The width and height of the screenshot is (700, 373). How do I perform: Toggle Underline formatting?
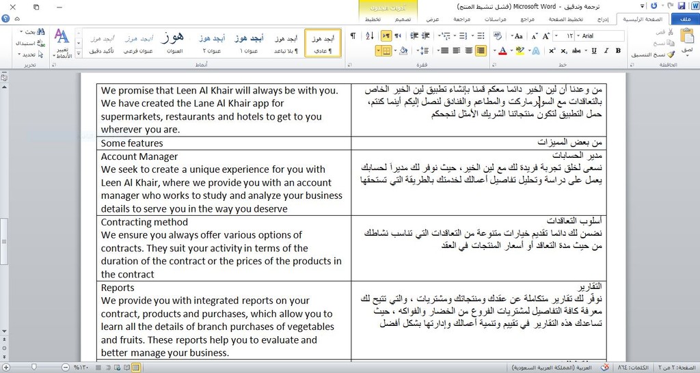[594, 51]
